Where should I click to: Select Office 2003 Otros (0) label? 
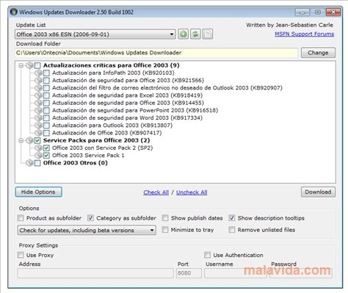pos(76,163)
